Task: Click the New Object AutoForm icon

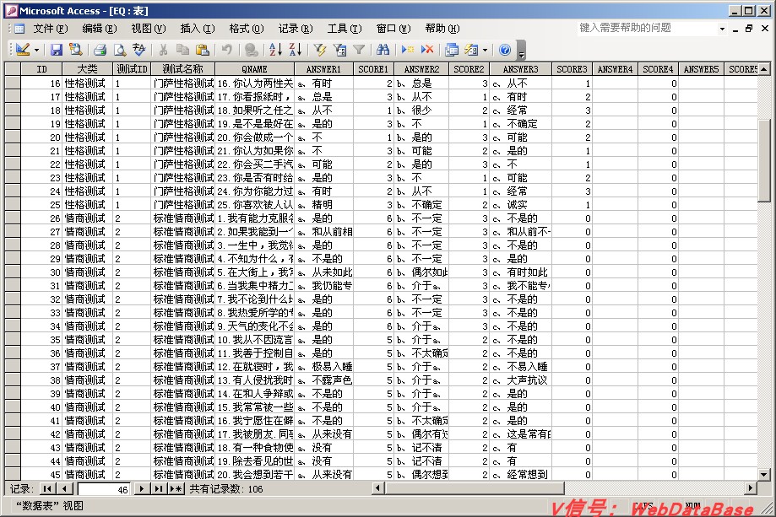Action: pyautogui.click(x=471, y=50)
